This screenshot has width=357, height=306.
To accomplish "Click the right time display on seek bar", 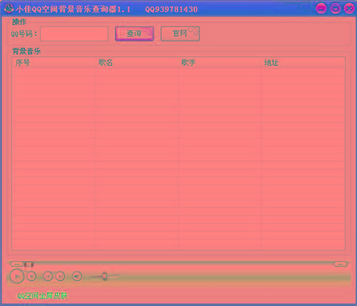I will [x=340, y=265].
